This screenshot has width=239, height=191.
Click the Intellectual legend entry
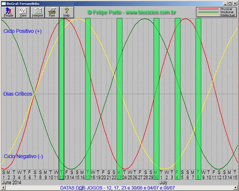click(x=217, y=15)
